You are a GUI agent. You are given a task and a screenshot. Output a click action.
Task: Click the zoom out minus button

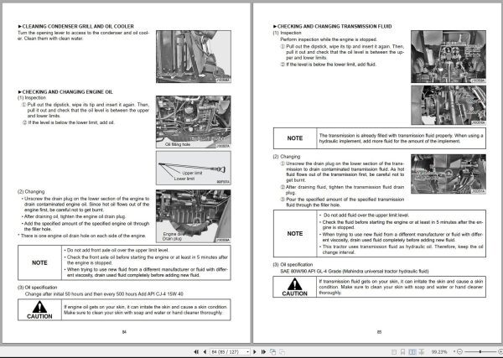pos(459,352)
